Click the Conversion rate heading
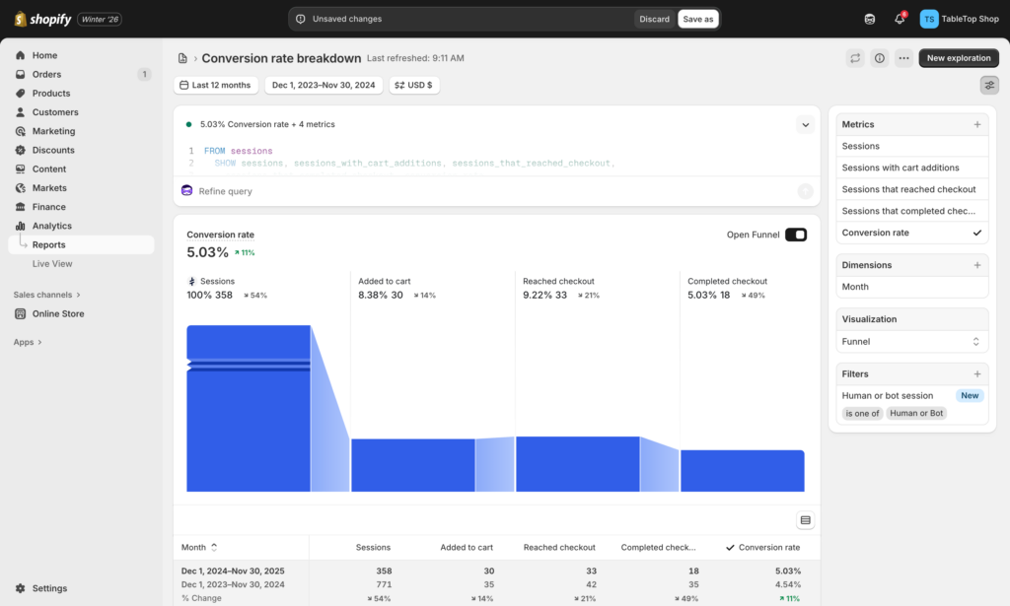Image resolution: width=1010 pixels, height=606 pixels. pos(220,235)
